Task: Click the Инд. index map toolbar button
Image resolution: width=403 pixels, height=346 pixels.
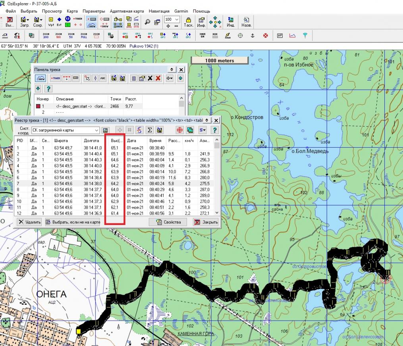Action: (230, 22)
